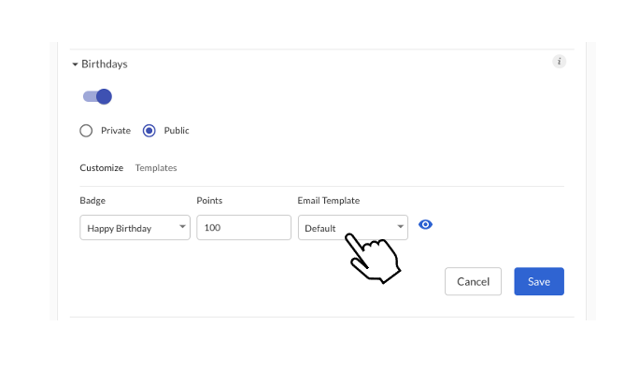639x368 pixels.
Task: Click the Badge dropdown arrow
Action: (182, 227)
